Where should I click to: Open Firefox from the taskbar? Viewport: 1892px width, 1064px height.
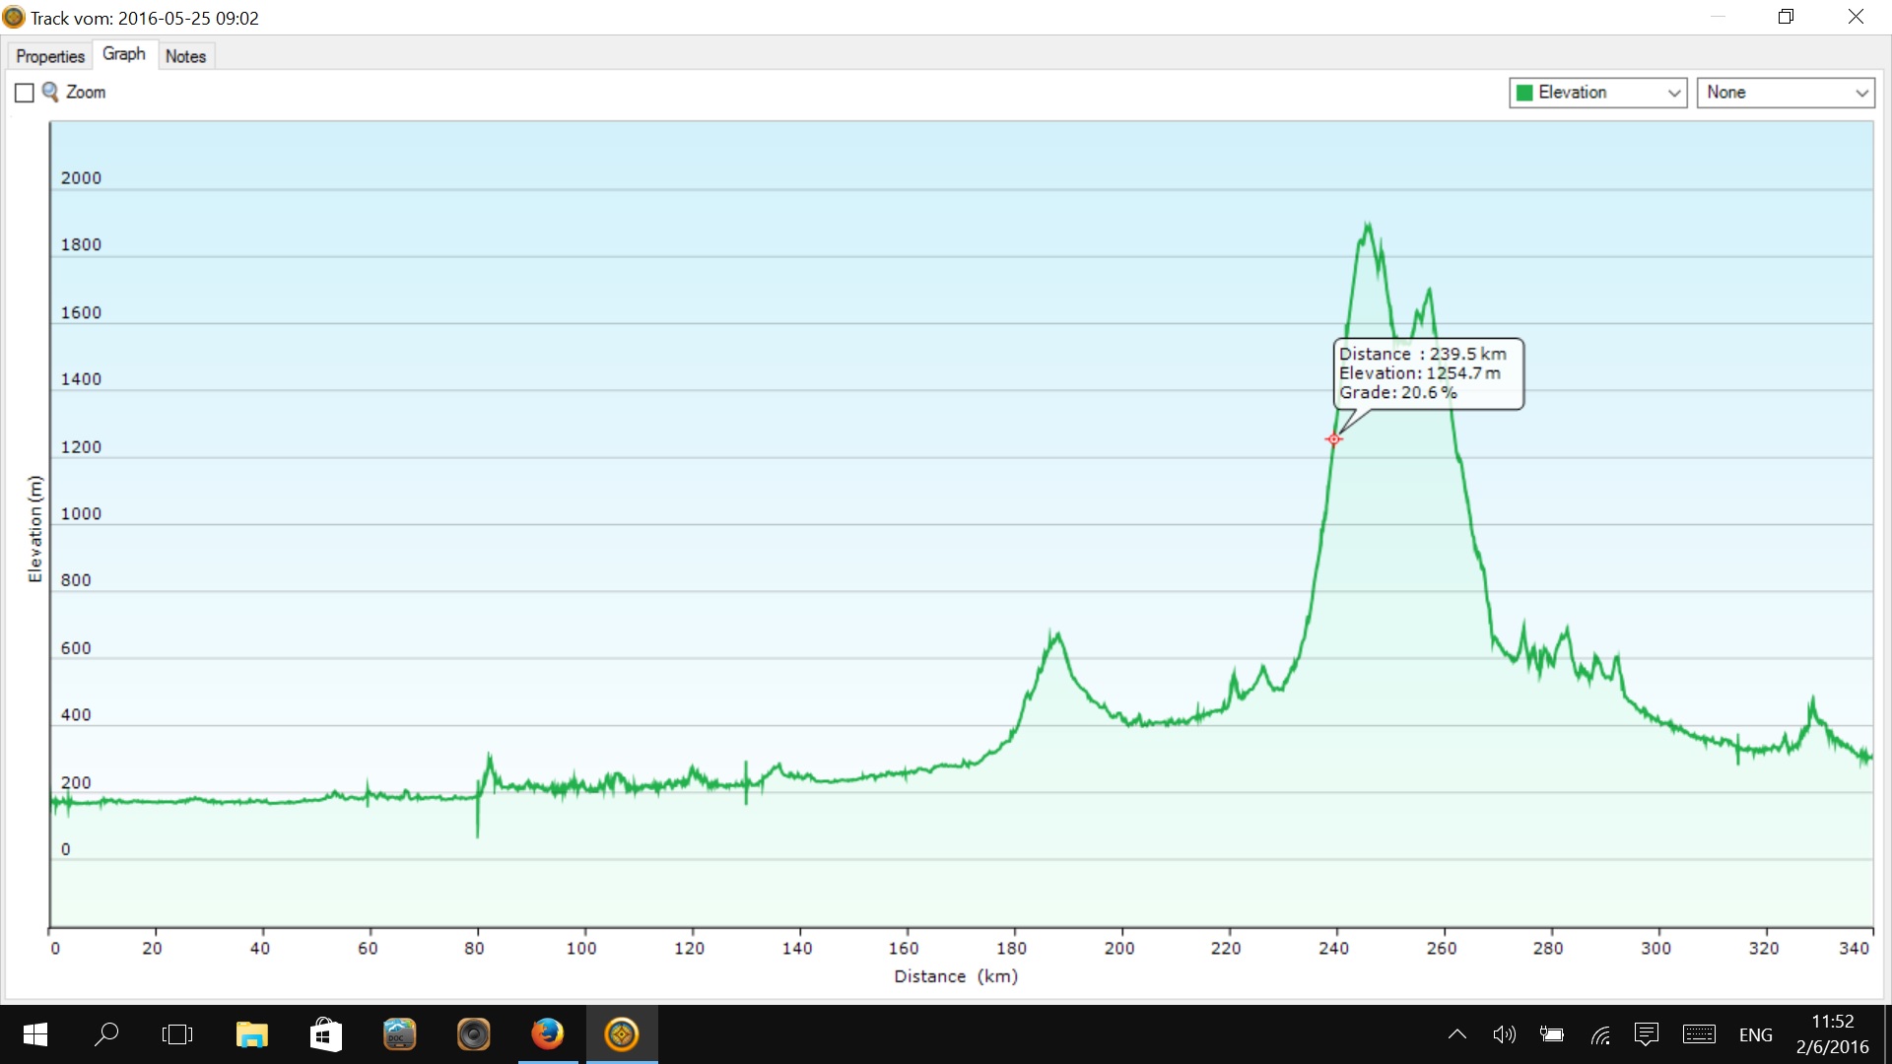(x=548, y=1034)
